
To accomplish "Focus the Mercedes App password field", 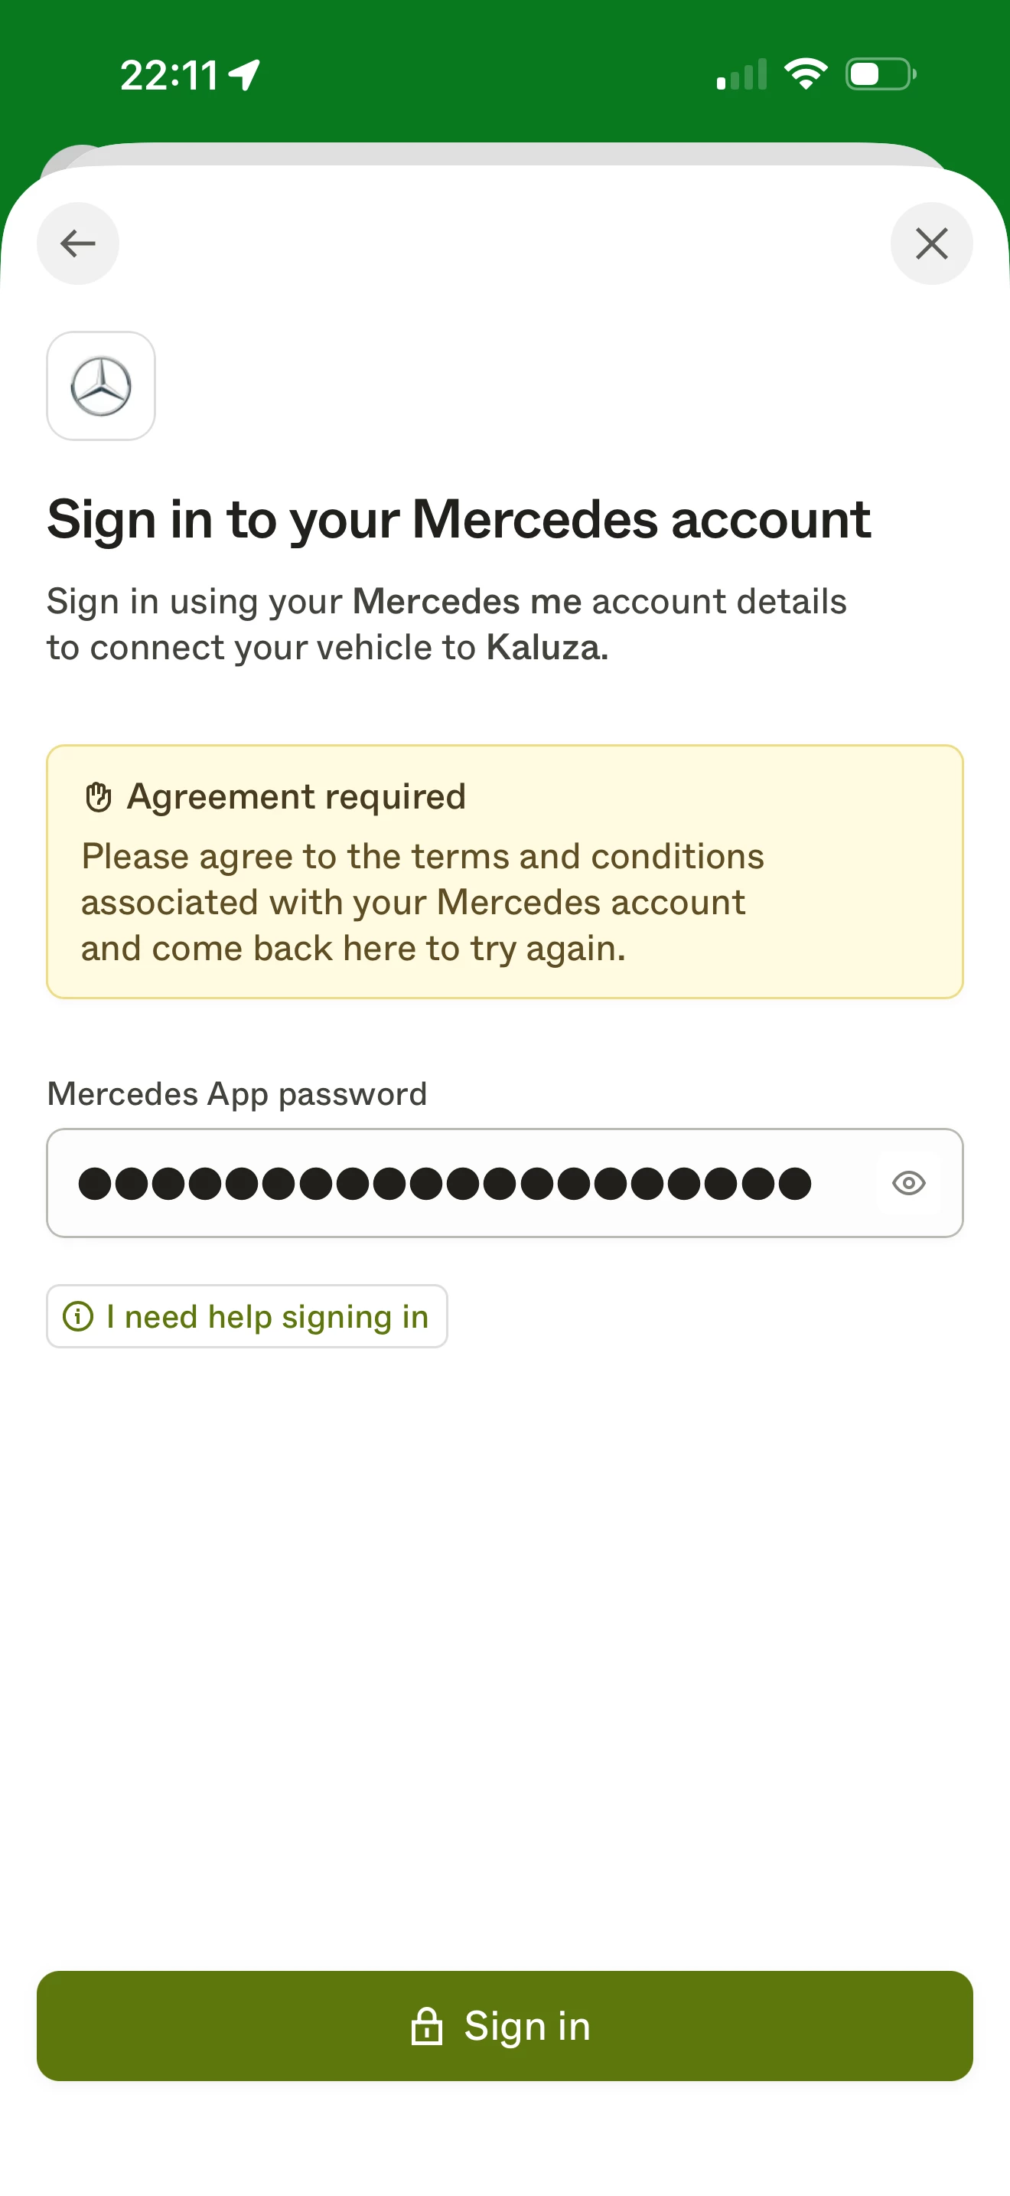I will coord(460,1183).
